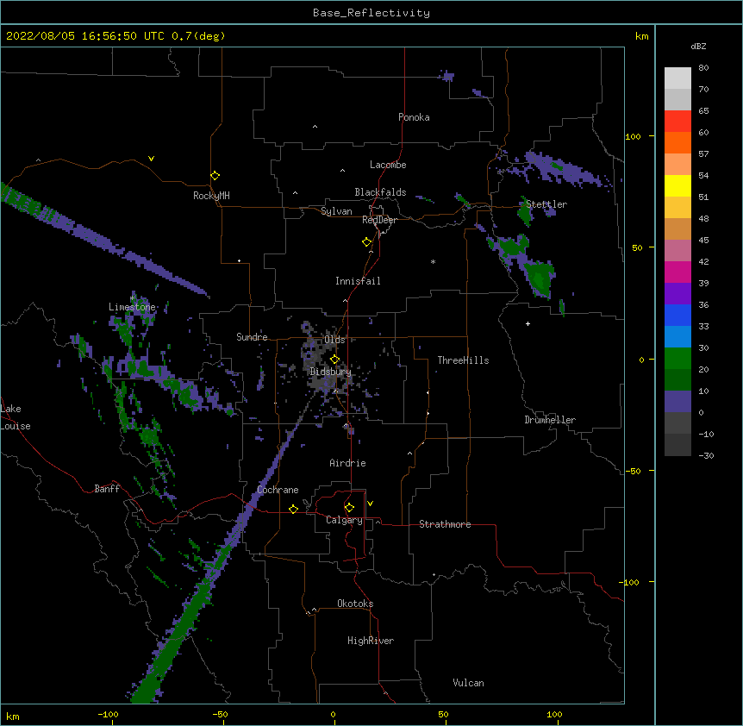Click the Strathmore town label
The image size is (743, 726).
tap(445, 524)
